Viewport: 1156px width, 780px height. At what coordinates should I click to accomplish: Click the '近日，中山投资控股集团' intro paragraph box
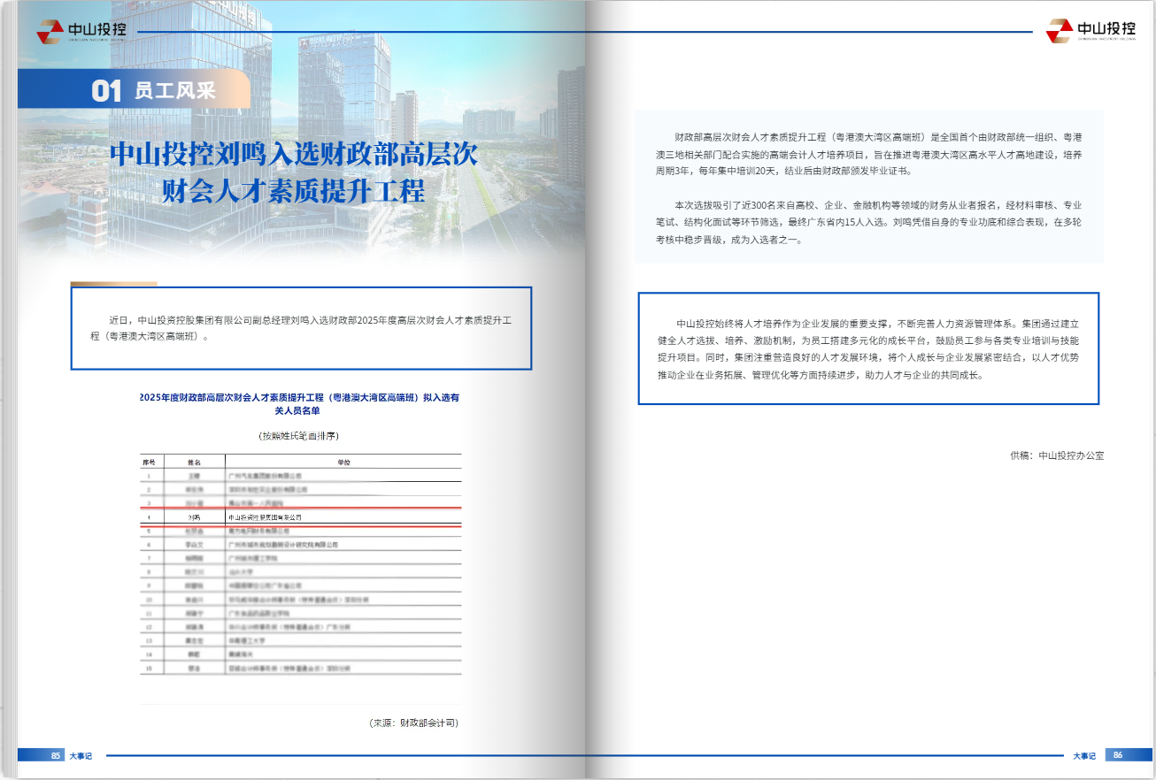[301, 328]
